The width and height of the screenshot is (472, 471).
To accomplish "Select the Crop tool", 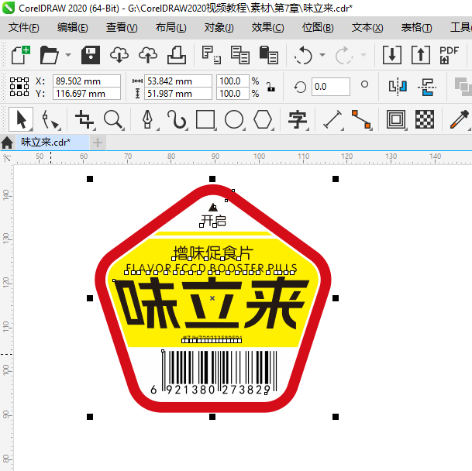I will 84,119.
